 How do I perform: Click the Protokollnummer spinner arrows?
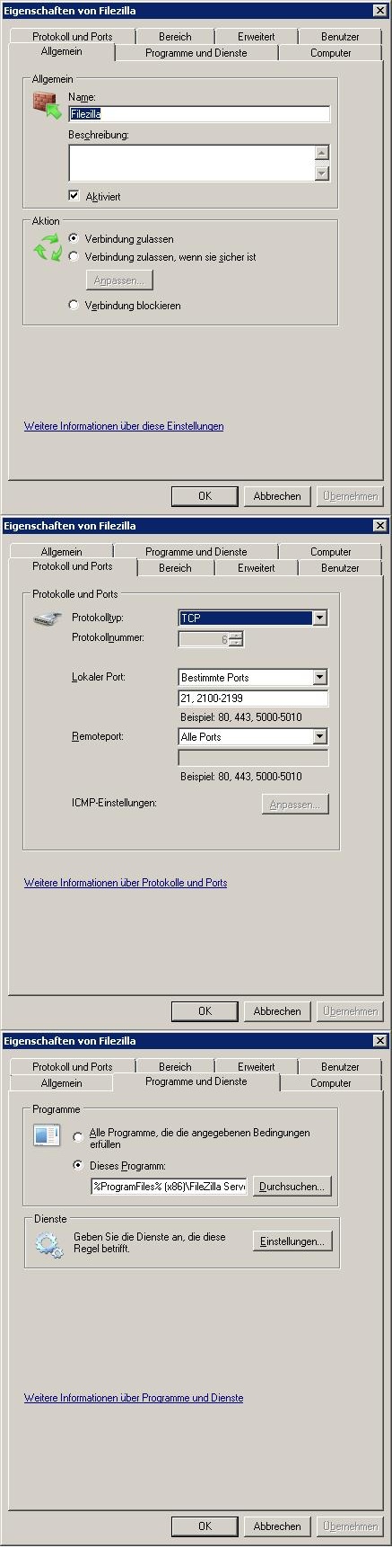(236, 639)
